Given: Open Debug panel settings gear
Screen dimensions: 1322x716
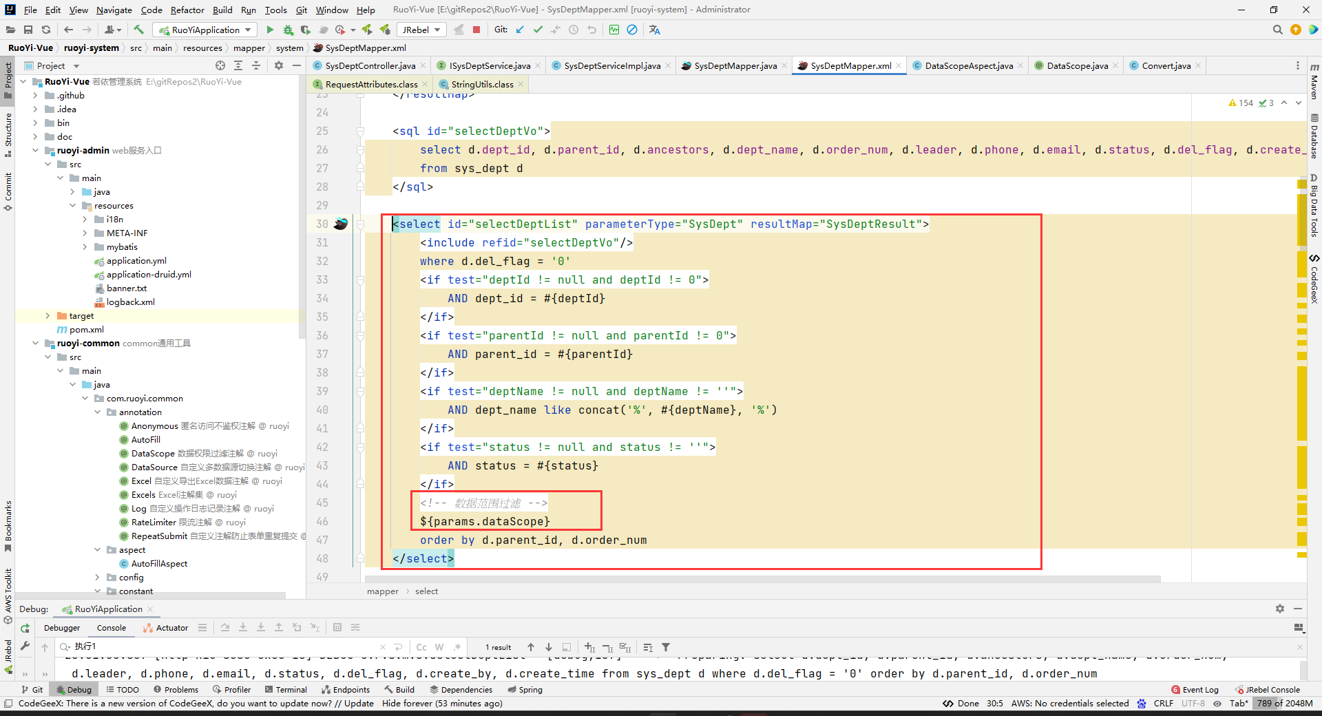Looking at the screenshot, I should 1279,609.
